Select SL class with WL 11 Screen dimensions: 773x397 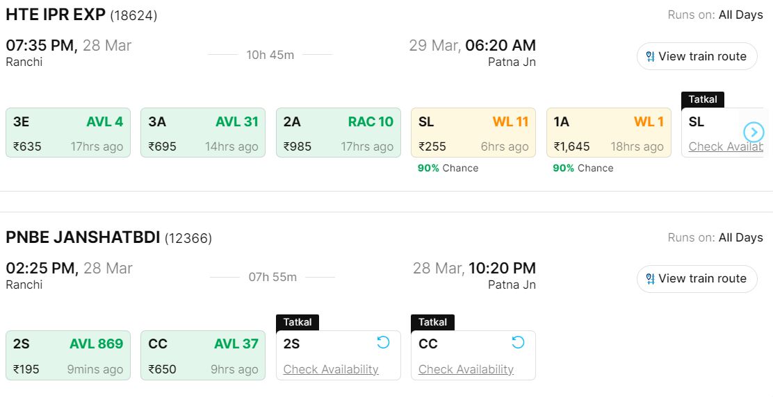473,133
